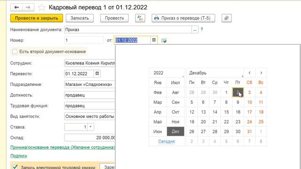
Task: Click Номер input field
Action: tap(84, 40)
